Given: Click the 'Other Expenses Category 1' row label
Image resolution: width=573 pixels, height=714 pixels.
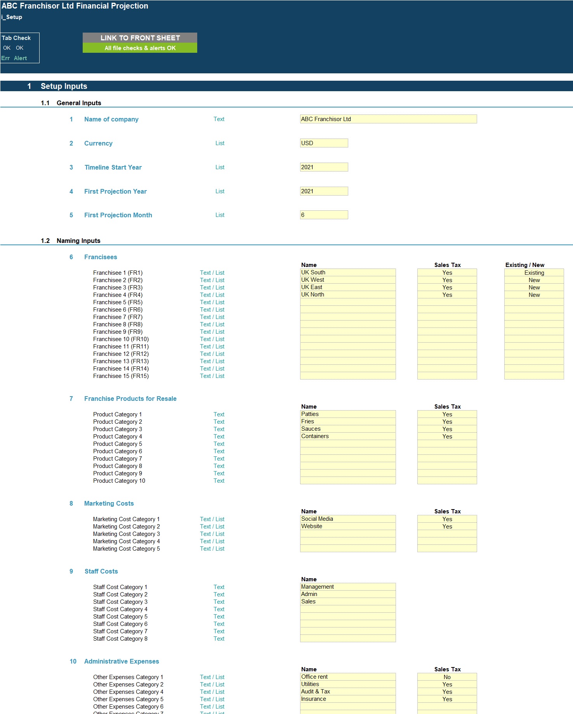Looking at the screenshot, I should (x=128, y=677).
